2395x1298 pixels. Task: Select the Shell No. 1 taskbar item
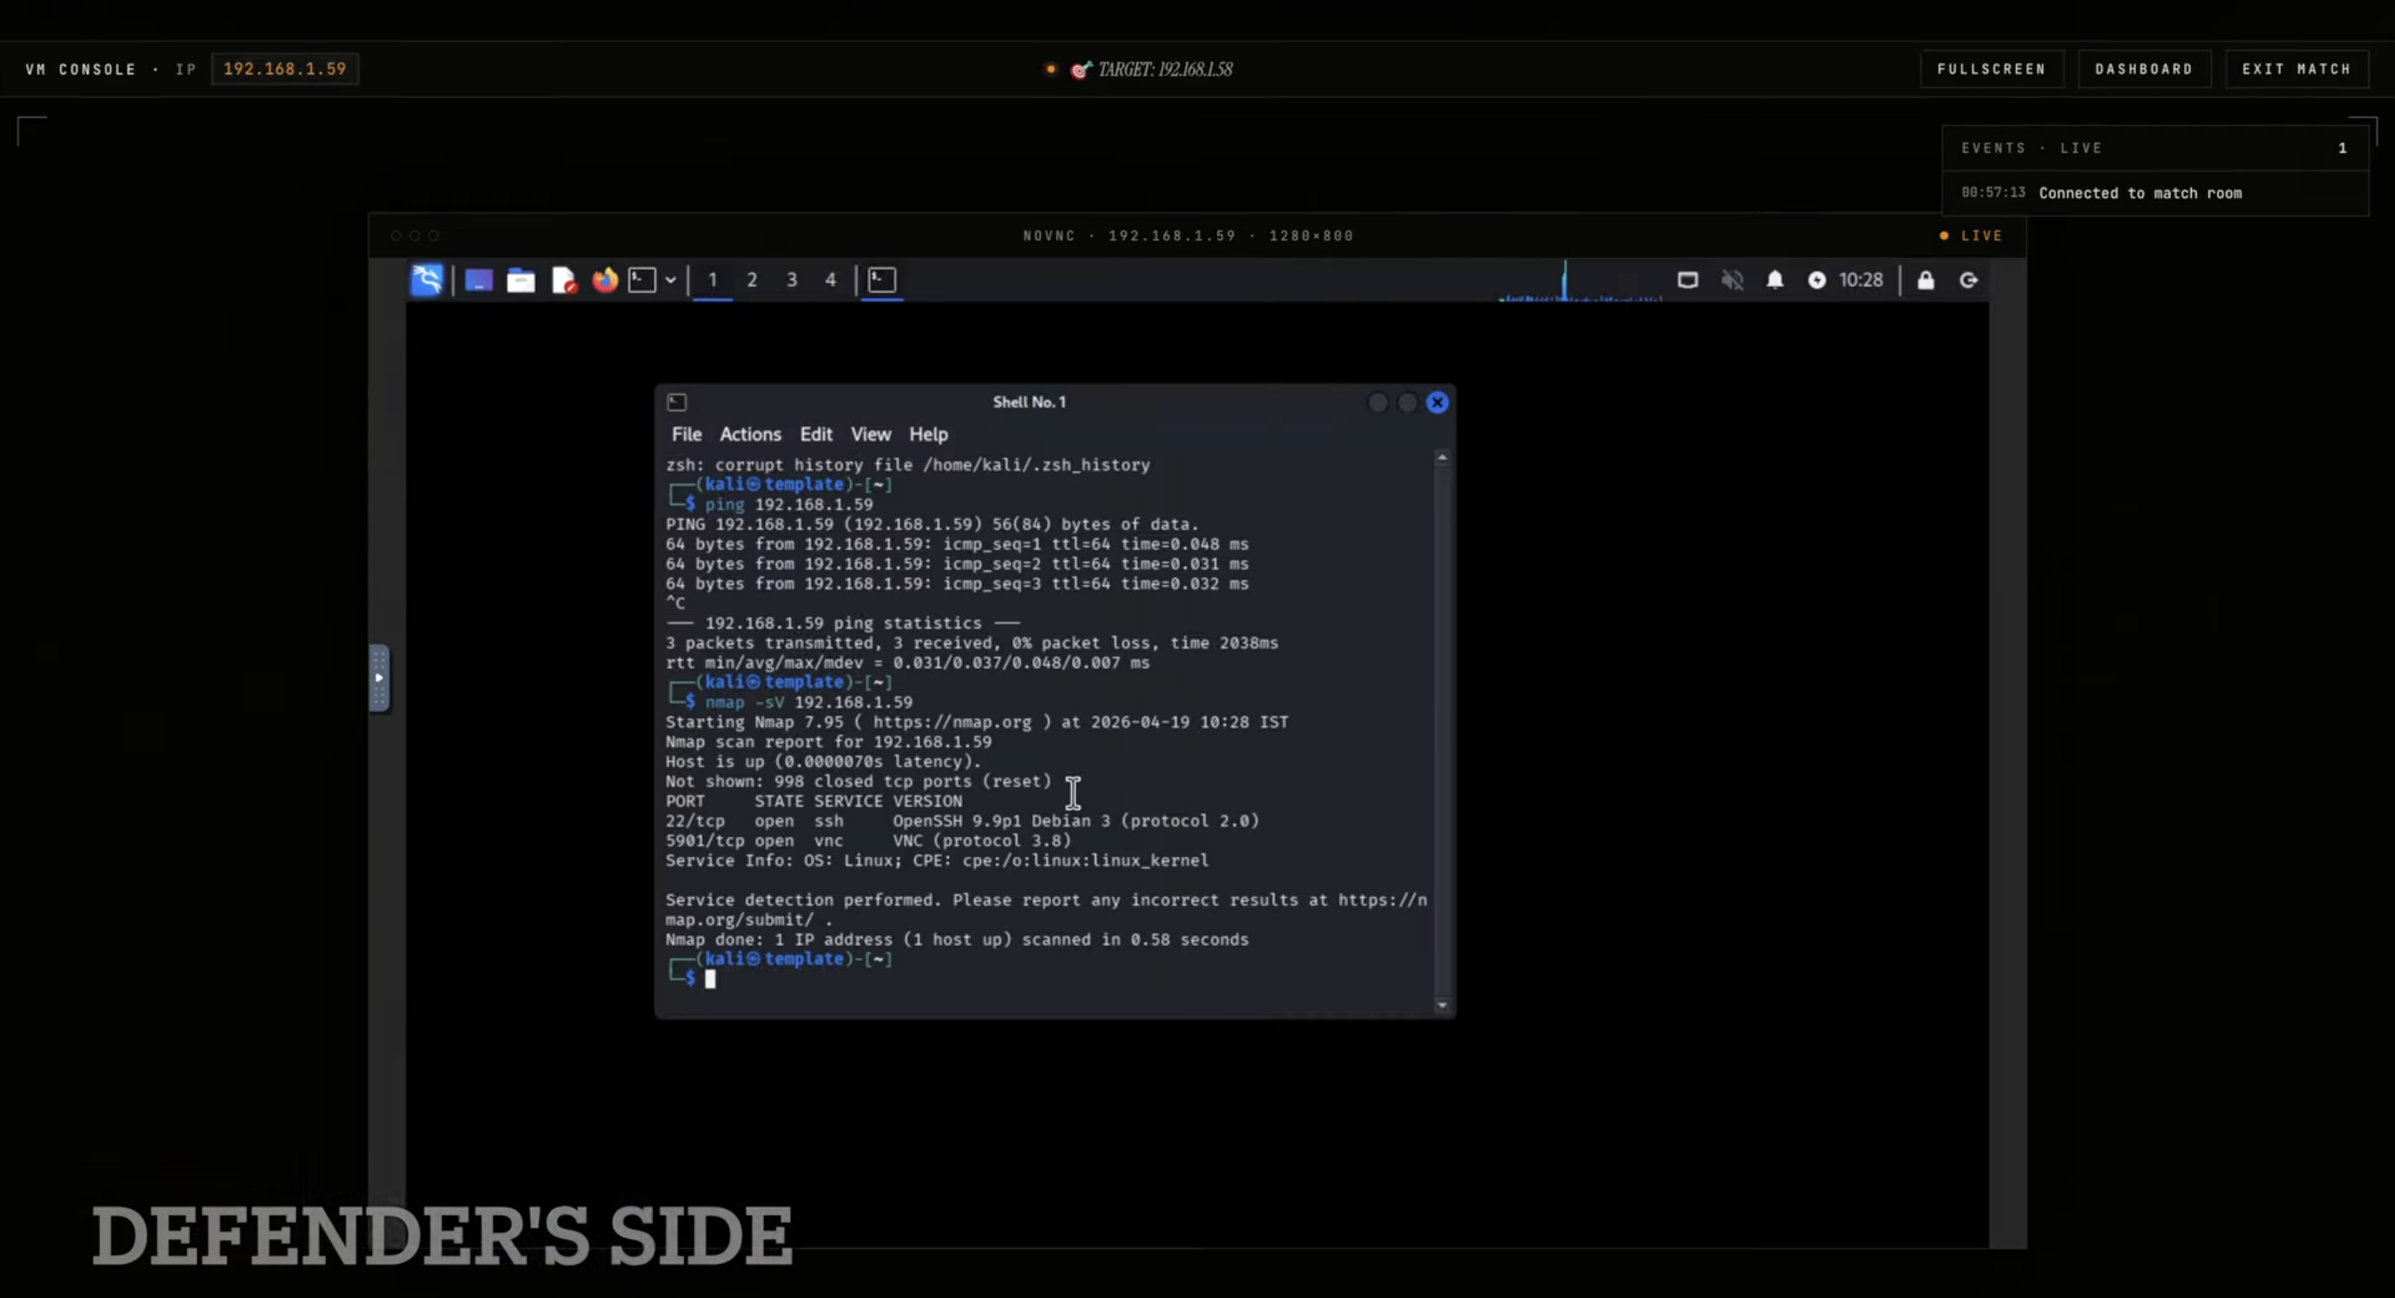[881, 280]
